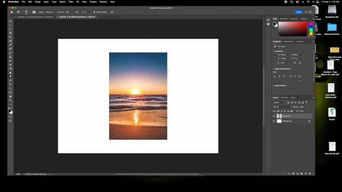Select the Crop tool
342x192 pixels.
[x=11, y=37]
